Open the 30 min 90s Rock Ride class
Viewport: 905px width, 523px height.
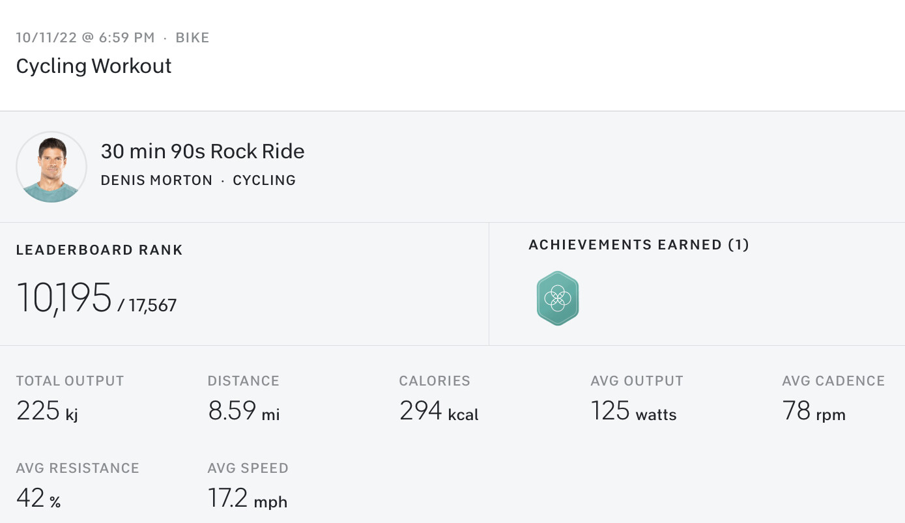coord(203,151)
